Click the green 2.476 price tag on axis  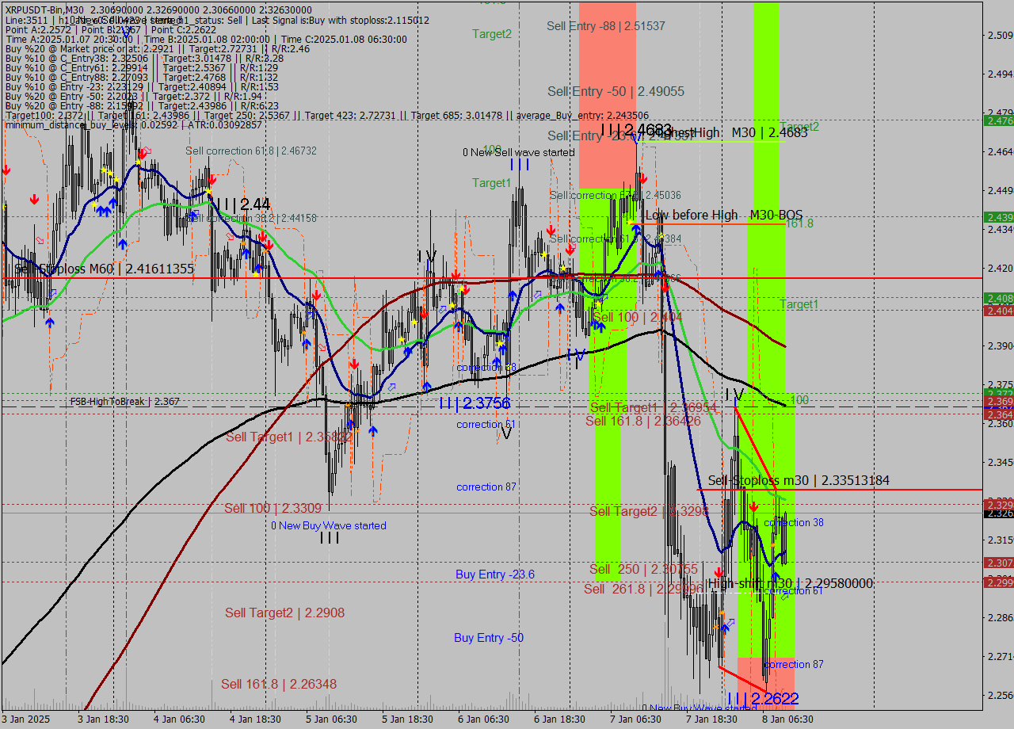(998, 120)
